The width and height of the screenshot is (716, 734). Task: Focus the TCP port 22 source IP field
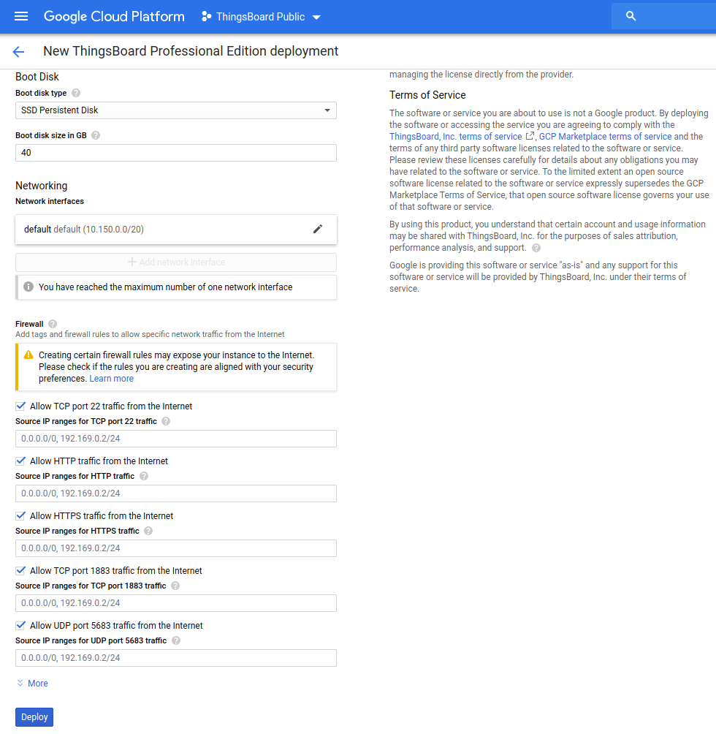[176, 439]
